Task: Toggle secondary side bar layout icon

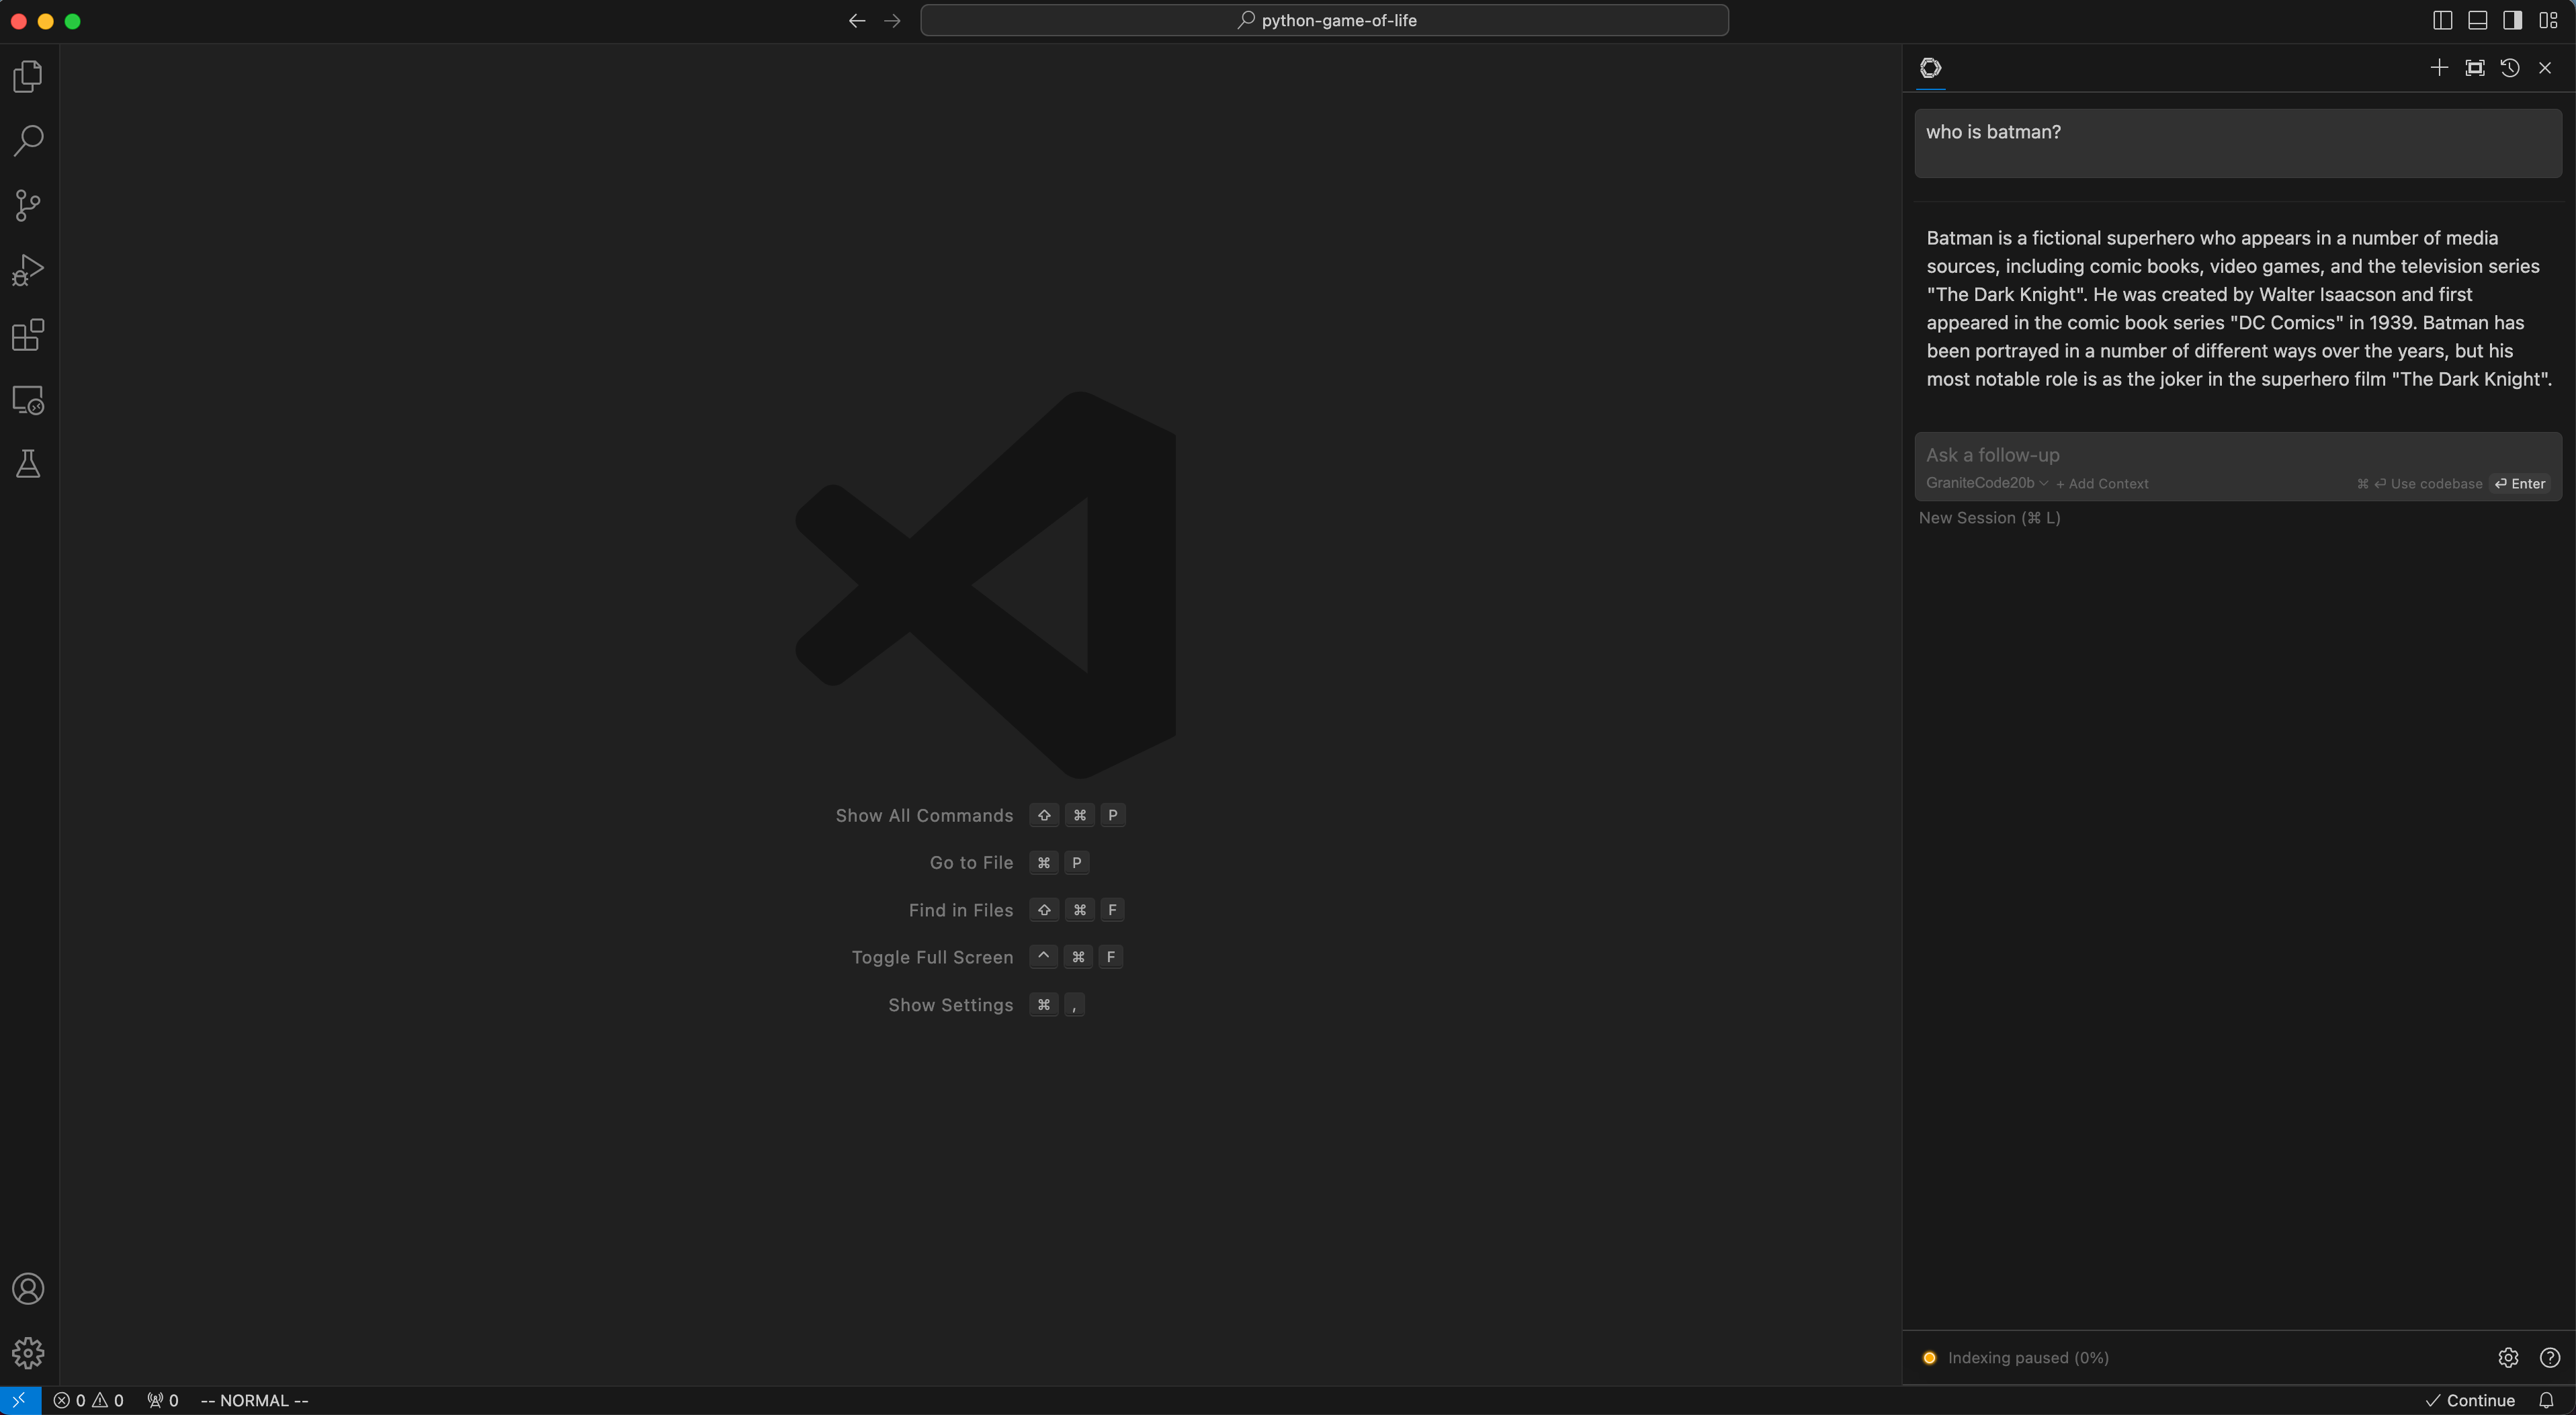Action: pos(2512,20)
